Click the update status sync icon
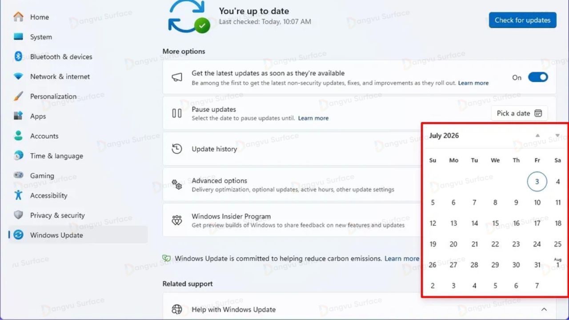 pos(188,16)
